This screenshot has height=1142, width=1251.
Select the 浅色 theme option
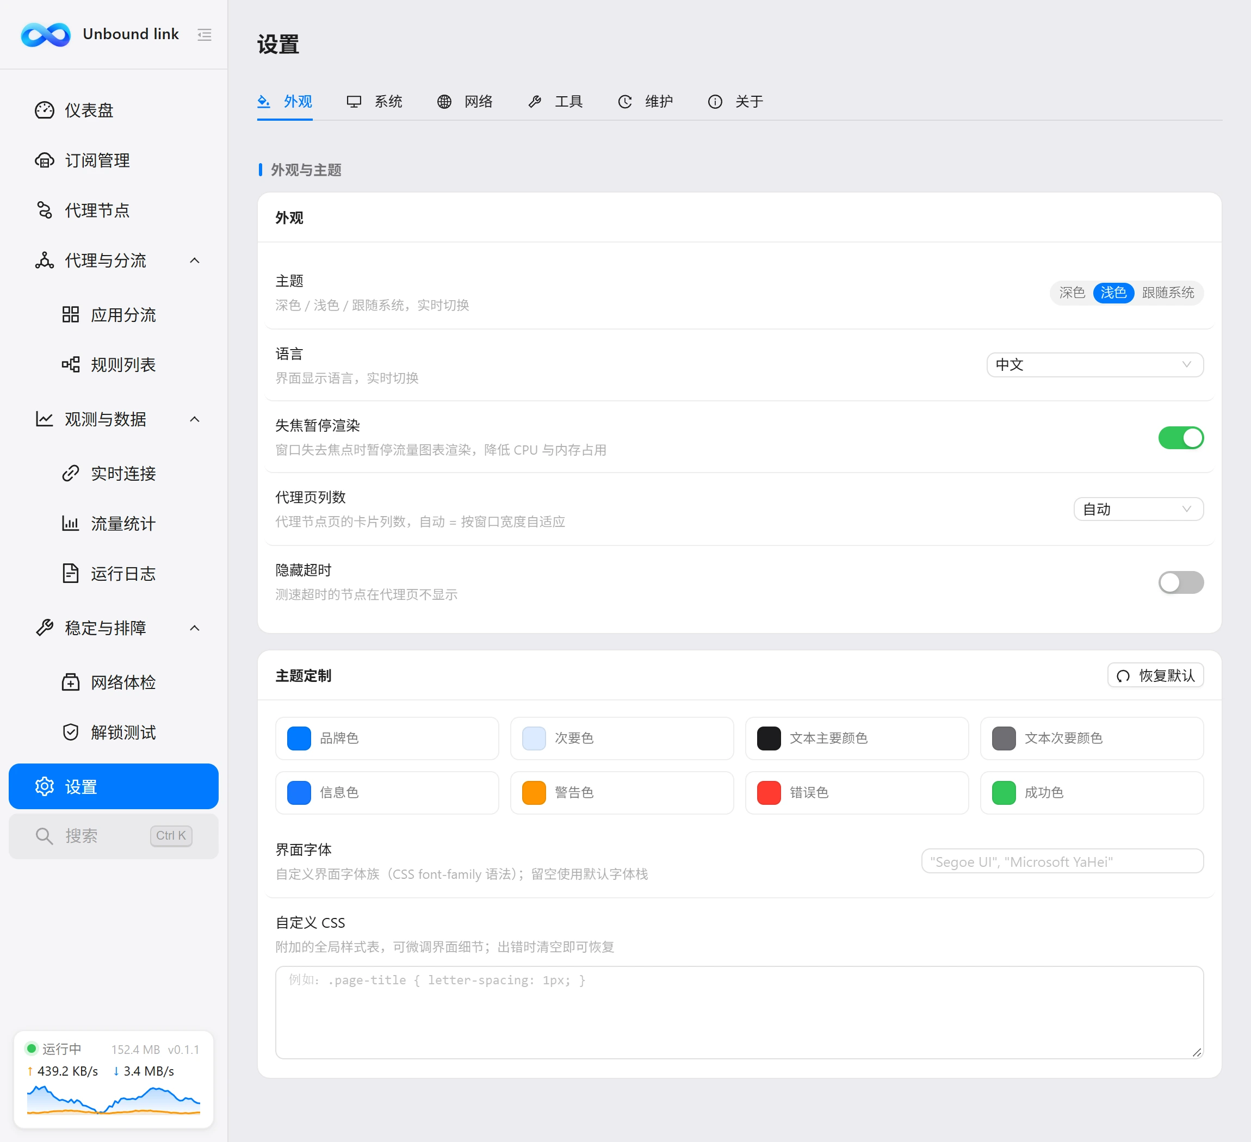pos(1113,293)
